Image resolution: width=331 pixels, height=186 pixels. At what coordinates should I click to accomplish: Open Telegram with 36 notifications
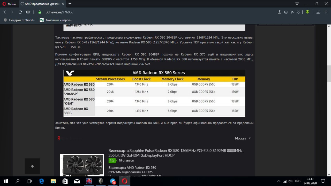[x=113, y=181]
